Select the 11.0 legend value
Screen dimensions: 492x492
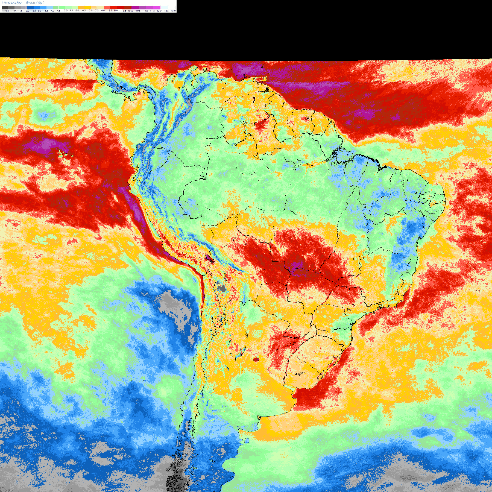[x=146, y=11]
